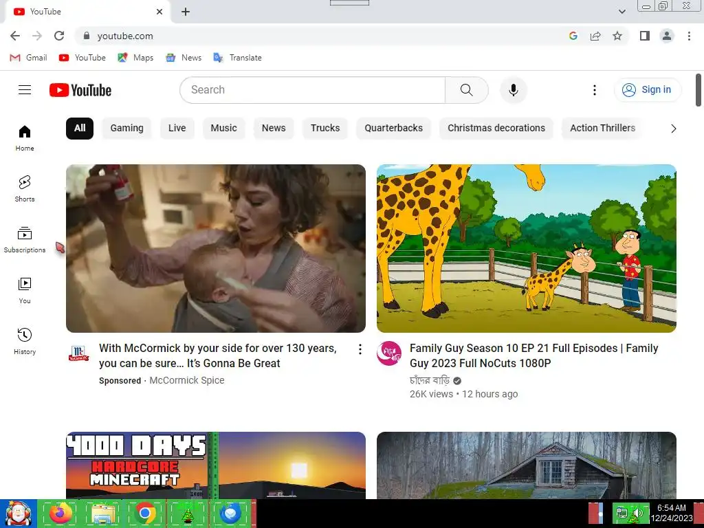Click the page vertical scrollbar thumb
The width and height of the screenshot is (704, 528).
pyautogui.click(x=698, y=90)
